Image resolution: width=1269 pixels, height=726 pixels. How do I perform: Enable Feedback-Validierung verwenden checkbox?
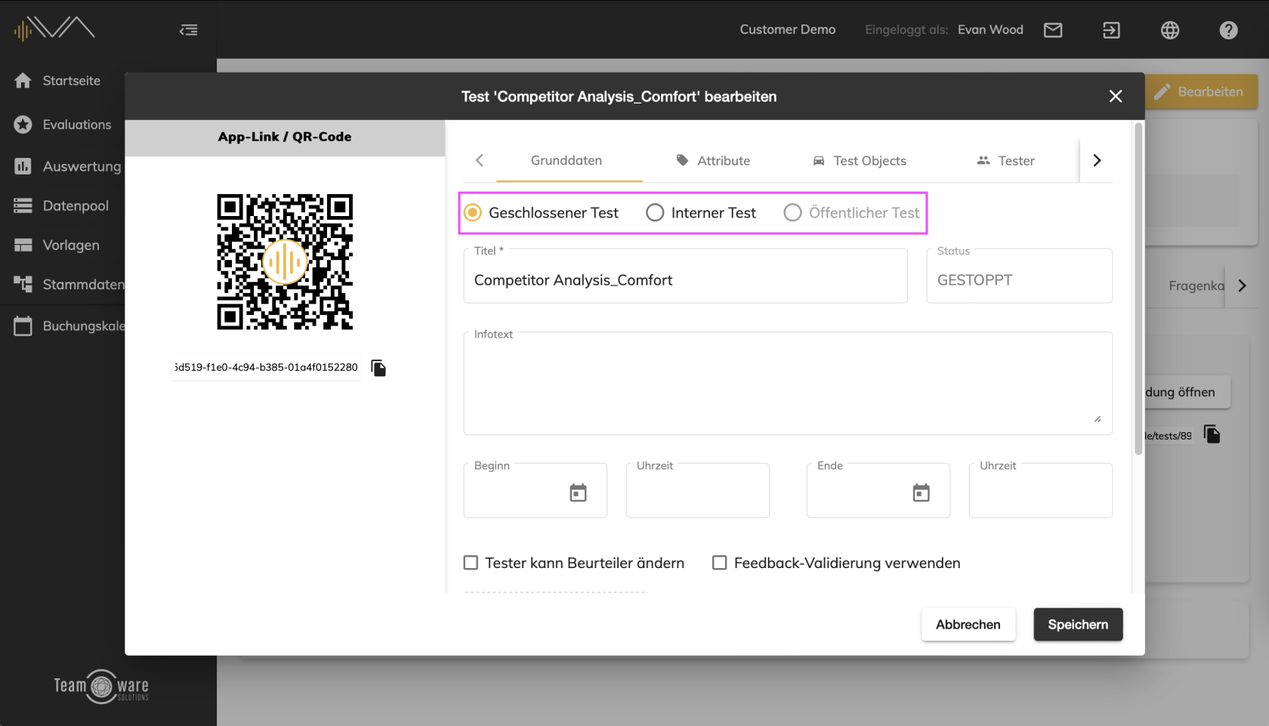tap(720, 563)
